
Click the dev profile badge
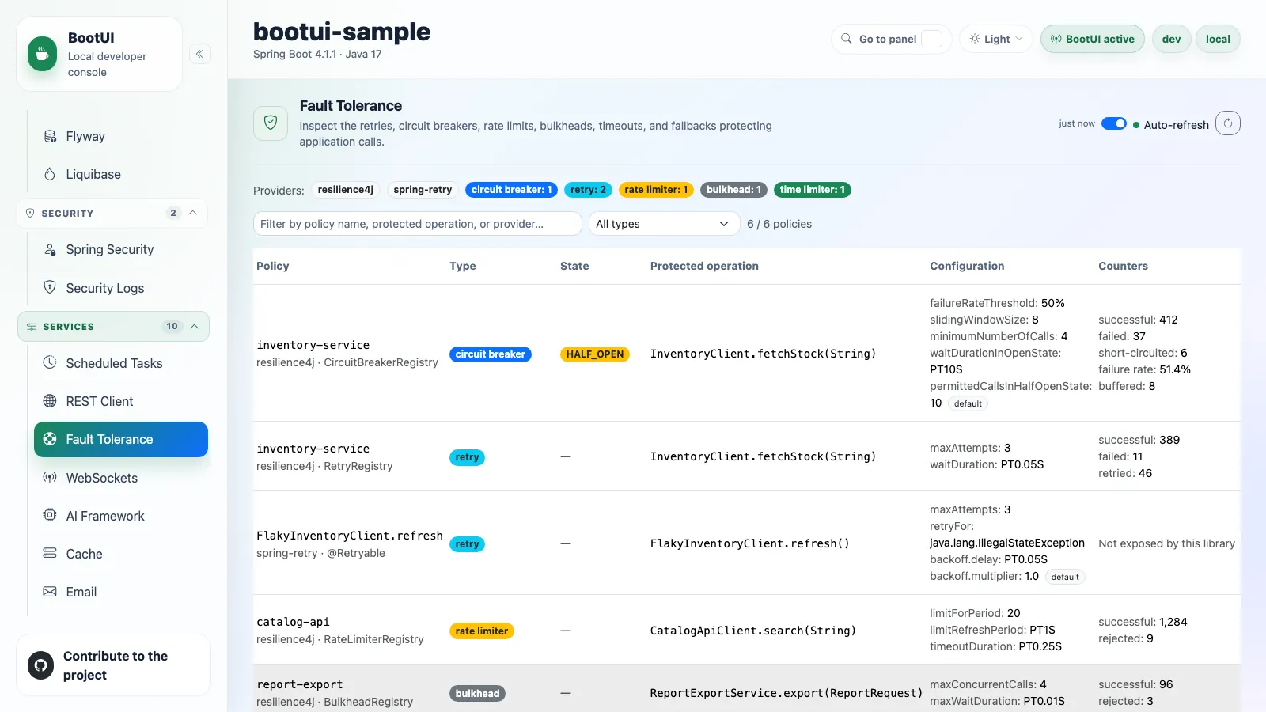click(1171, 39)
